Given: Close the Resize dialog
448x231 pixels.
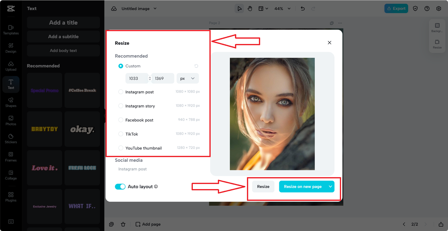Looking at the screenshot, I should click(x=329, y=43).
